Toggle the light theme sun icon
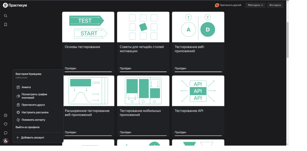The image size is (307, 151). [5, 115]
